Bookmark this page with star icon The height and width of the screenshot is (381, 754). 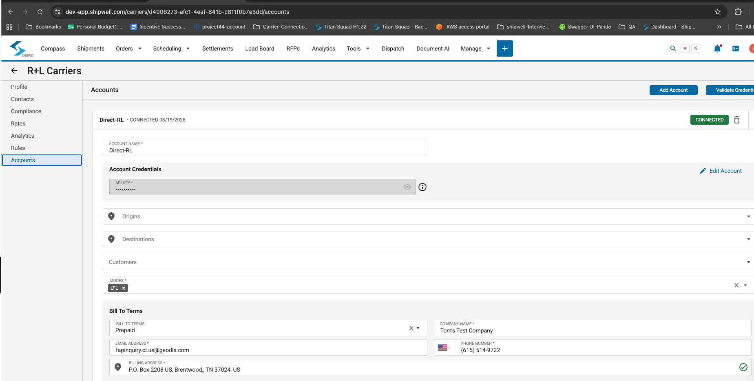tap(718, 12)
